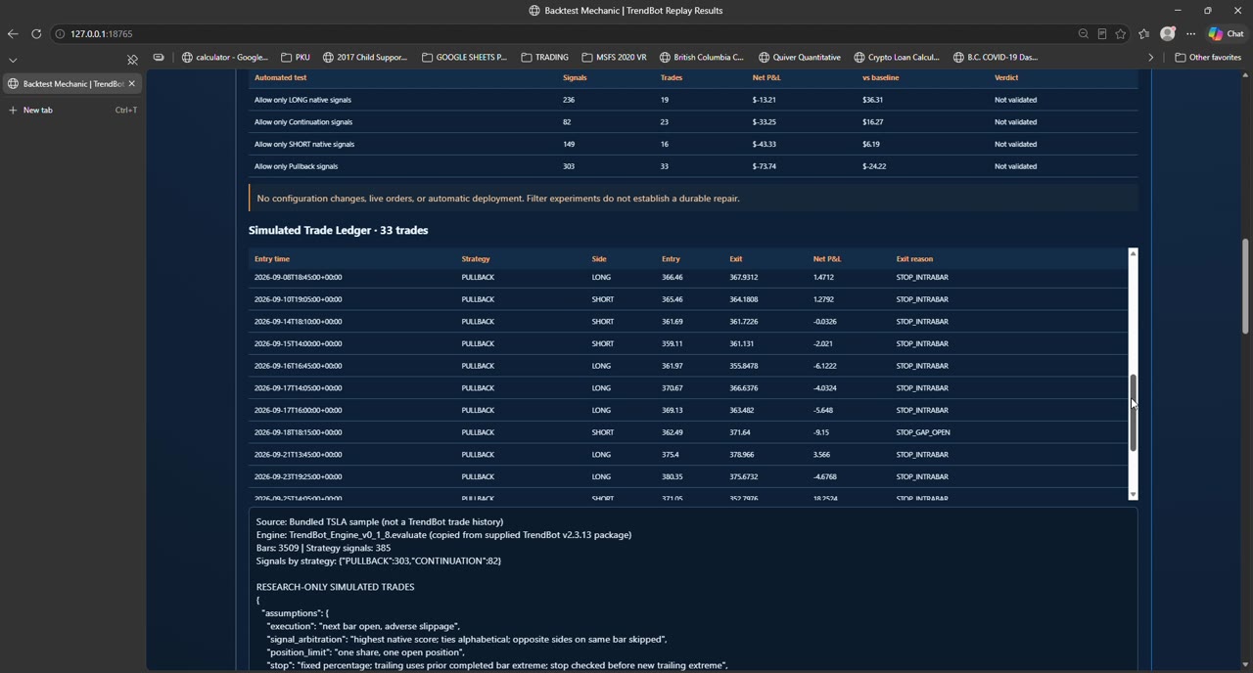The height and width of the screenshot is (673, 1253).
Task: Open Copilot Chat button
Action: point(1227,33)
